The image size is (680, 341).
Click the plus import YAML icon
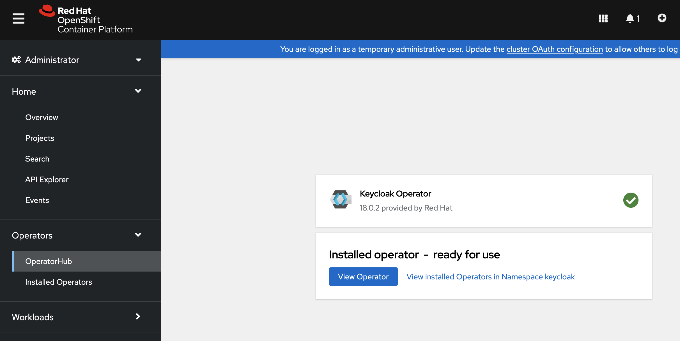(x=662, y=18)
